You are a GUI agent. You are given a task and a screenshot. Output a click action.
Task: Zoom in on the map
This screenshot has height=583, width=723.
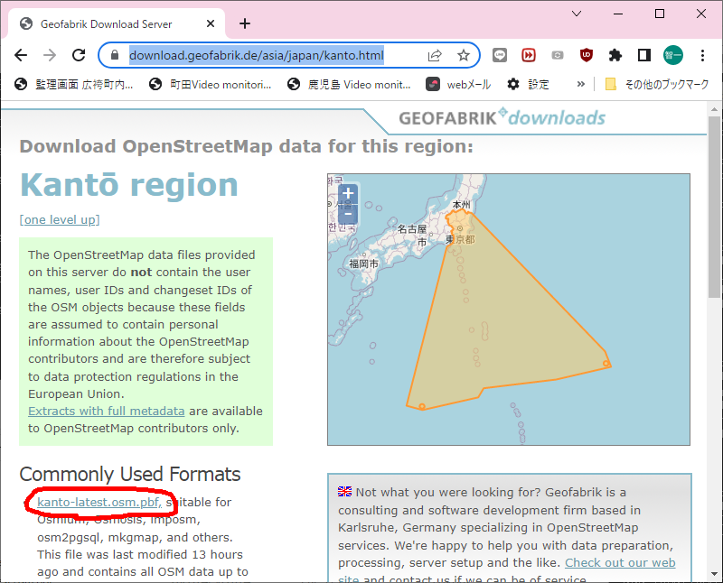(x=348, y=194)
